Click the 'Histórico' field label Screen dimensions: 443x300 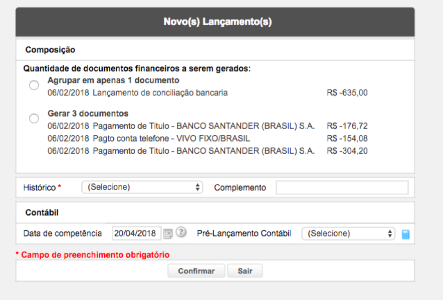pos(40,187)
